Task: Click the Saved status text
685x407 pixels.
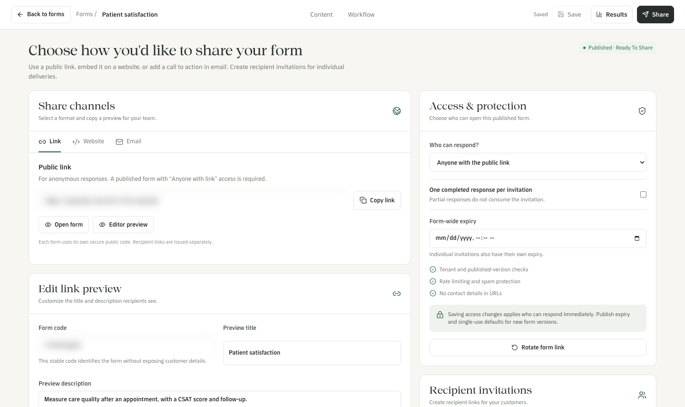Action: [x=541, y=14]
